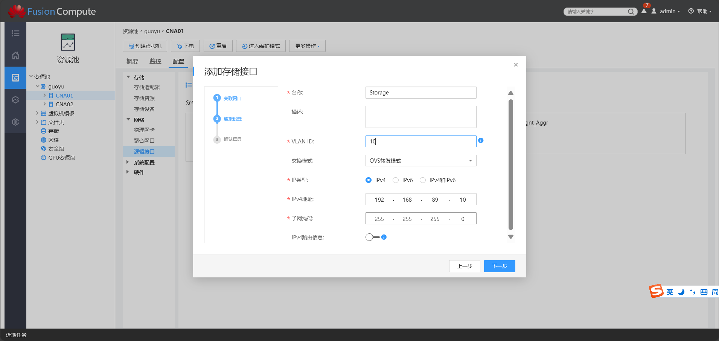This screenshot has width=719, height=341.
Task: Click the VLAN ID info icon
Action: click(481, 140)
